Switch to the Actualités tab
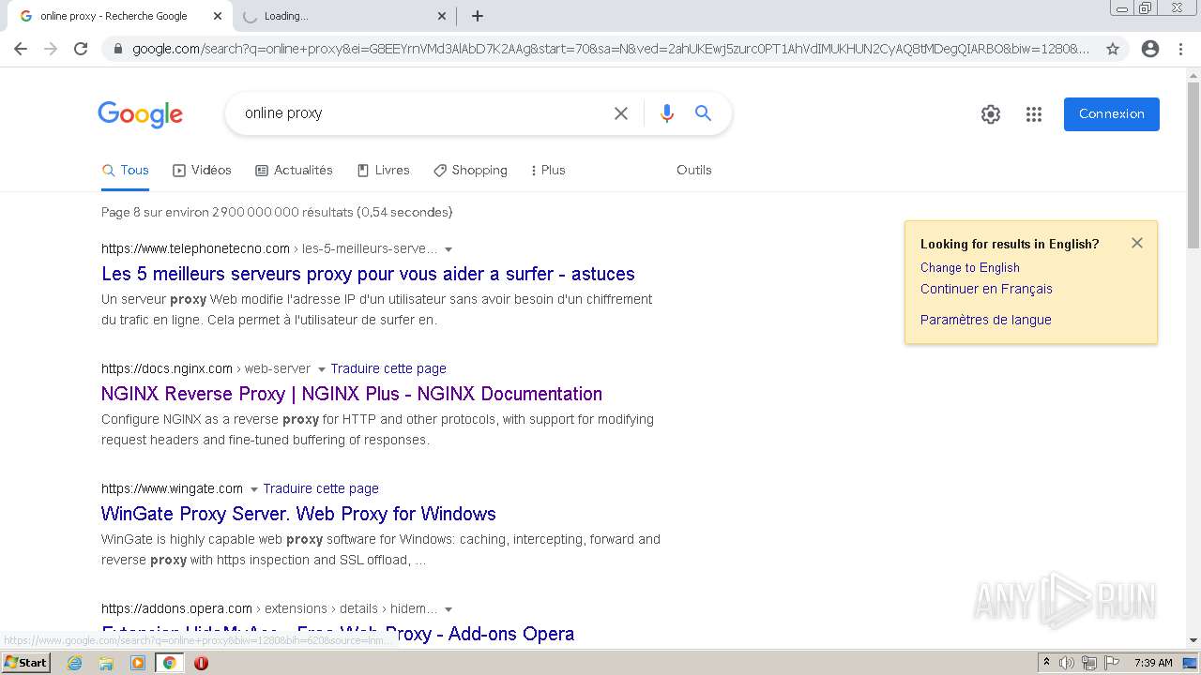The width and height of the screenshot is (1201, 675). (294, 170)
